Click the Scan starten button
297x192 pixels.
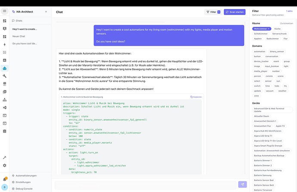point(235,12)
